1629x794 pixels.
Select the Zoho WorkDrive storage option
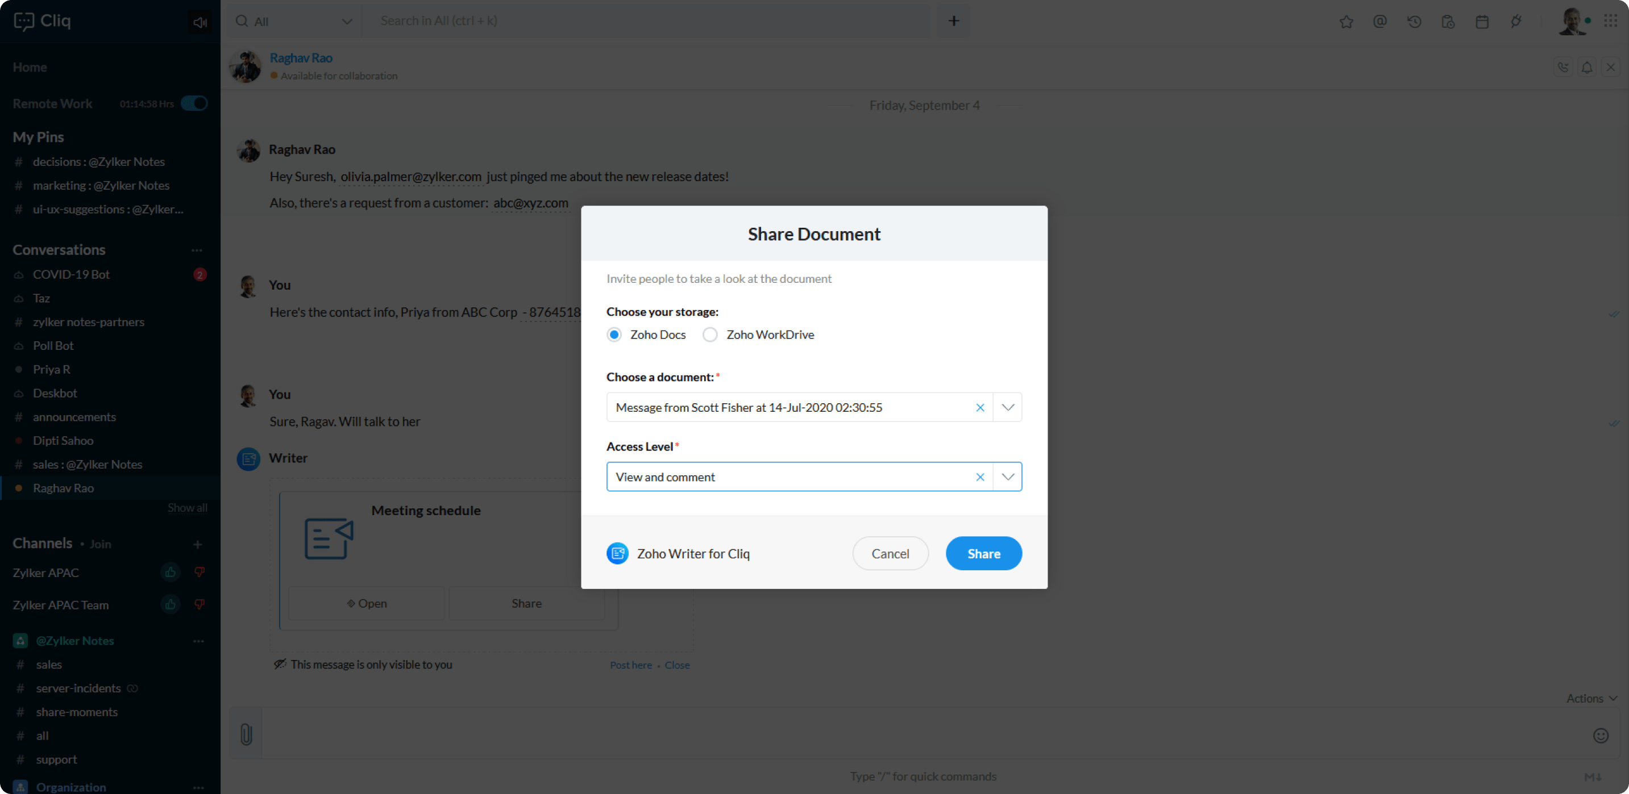[710, 335]
